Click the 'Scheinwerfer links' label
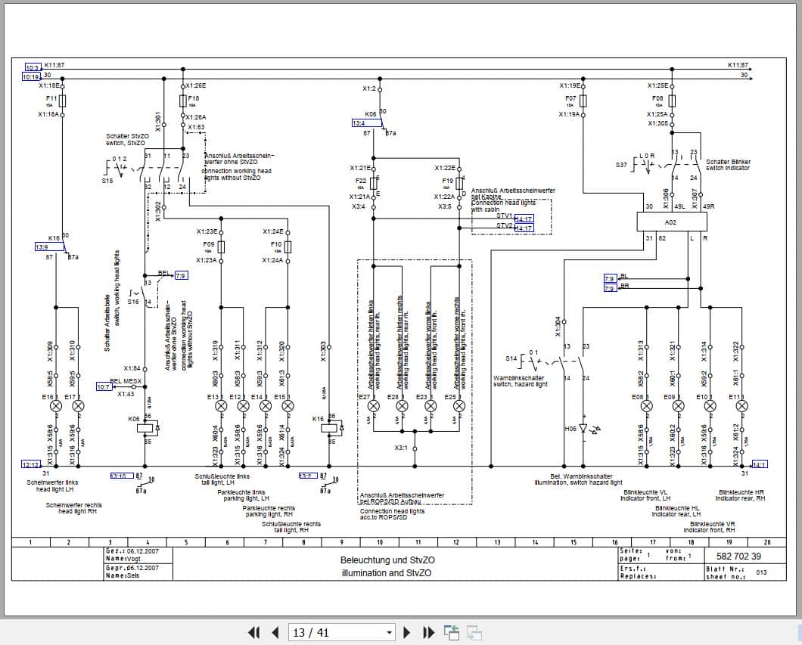 [x=52, y=482]
